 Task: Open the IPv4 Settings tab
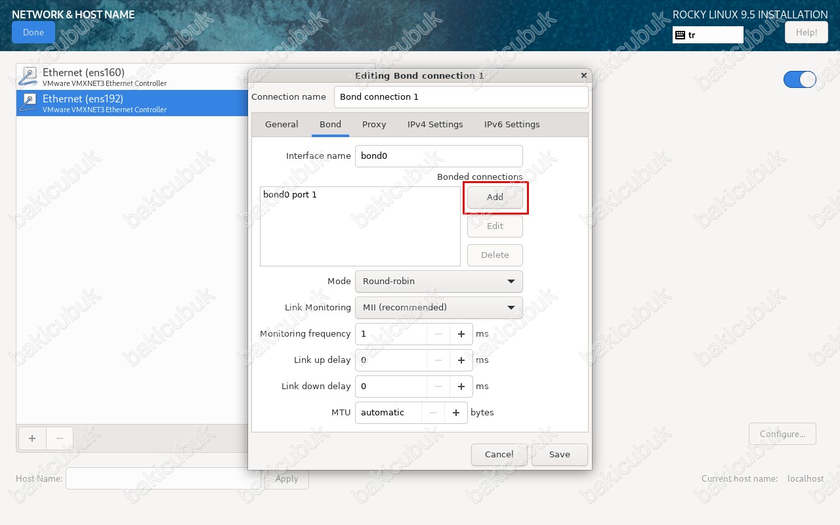(x=435, y=124)
